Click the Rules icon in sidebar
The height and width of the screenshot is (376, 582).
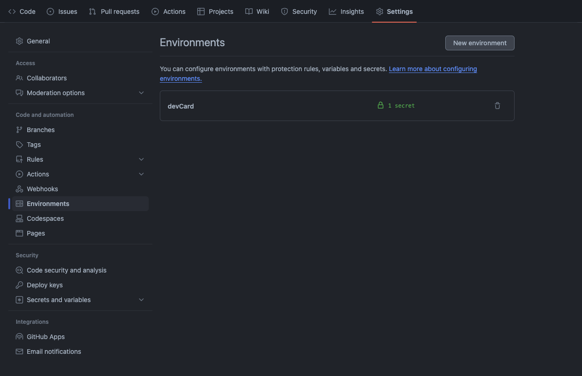[19, 159]
